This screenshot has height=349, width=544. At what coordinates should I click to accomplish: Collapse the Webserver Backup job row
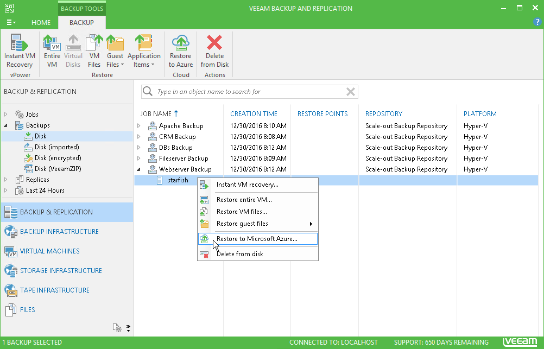pyautogui.click(x=139, y=169)
